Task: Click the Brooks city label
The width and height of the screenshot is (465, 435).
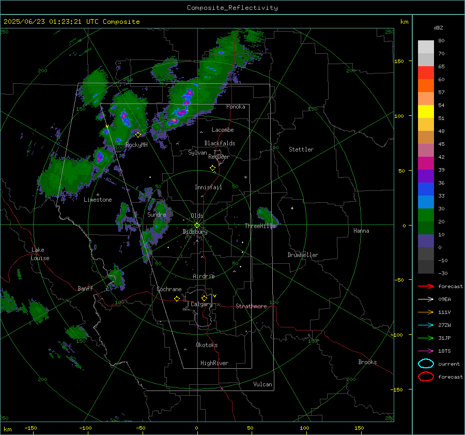Action: click(x=367, y=362)
